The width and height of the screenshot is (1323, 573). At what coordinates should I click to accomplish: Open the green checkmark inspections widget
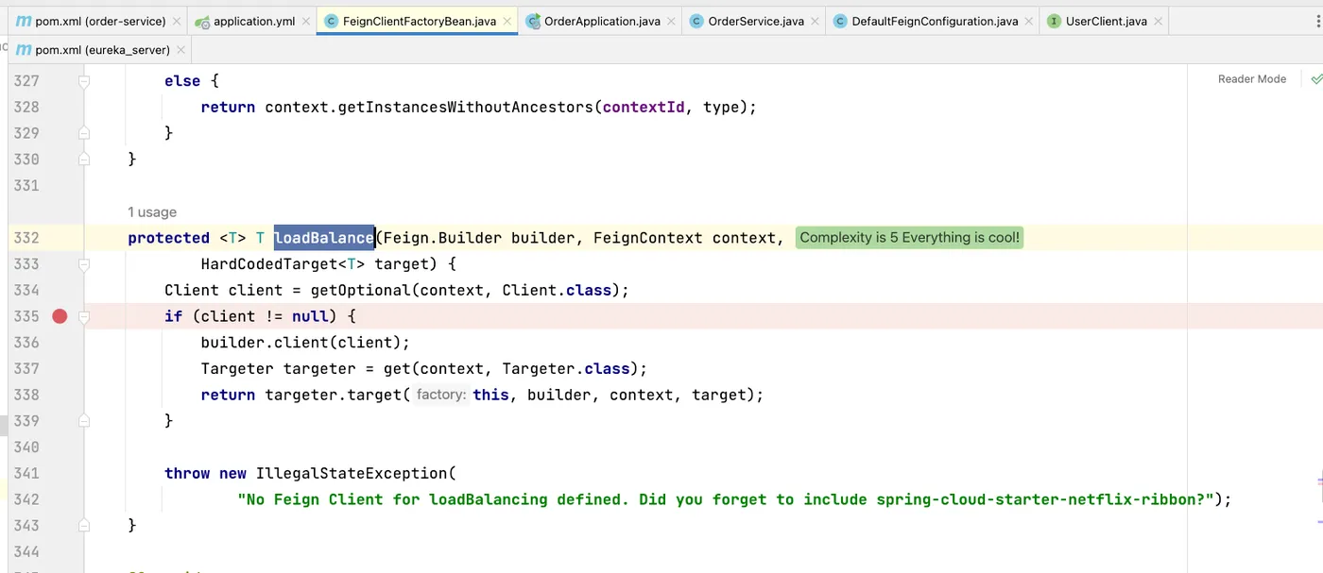1315,79
